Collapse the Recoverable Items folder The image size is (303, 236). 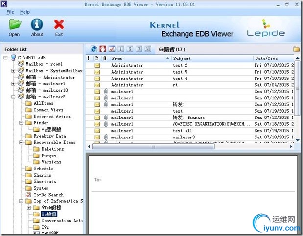(21, 142)
